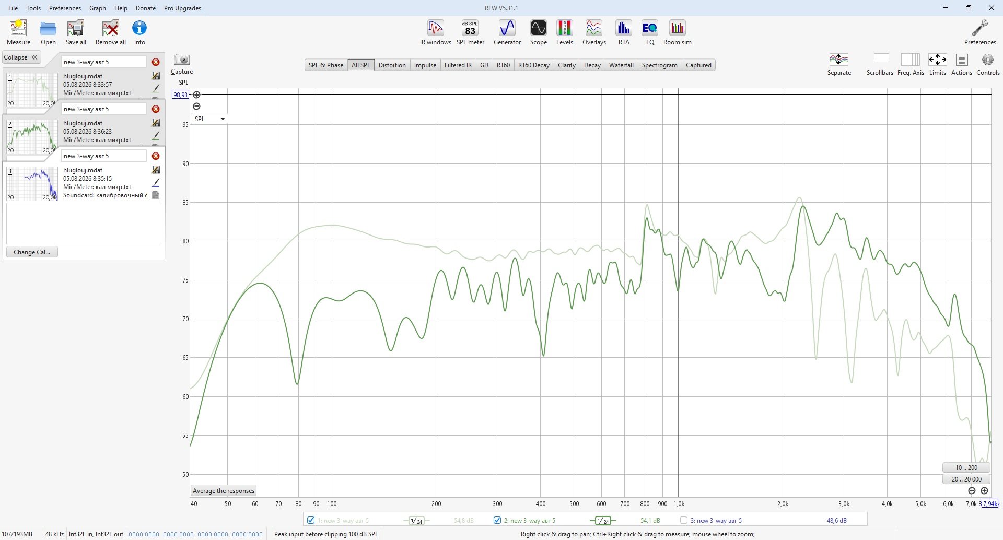The width and height of the screenshot is (1003, 540).
Task: Edit the top SPL limit field 98,93
Action: point(181,95)
